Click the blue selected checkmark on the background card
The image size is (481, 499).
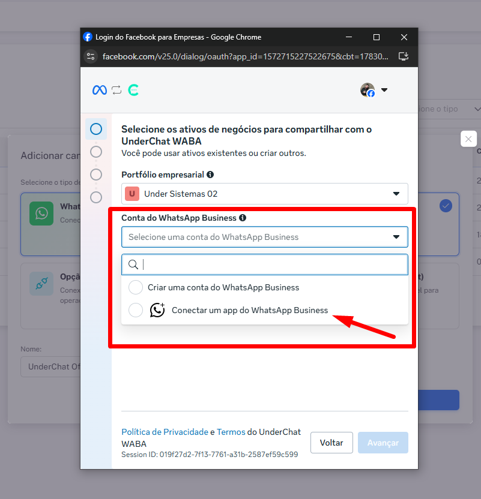tap(446, 206)
